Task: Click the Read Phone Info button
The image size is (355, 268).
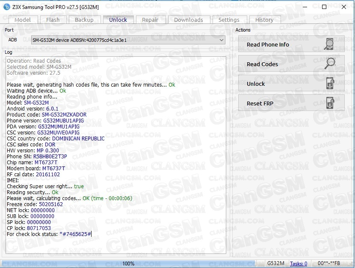Action: 291,44
